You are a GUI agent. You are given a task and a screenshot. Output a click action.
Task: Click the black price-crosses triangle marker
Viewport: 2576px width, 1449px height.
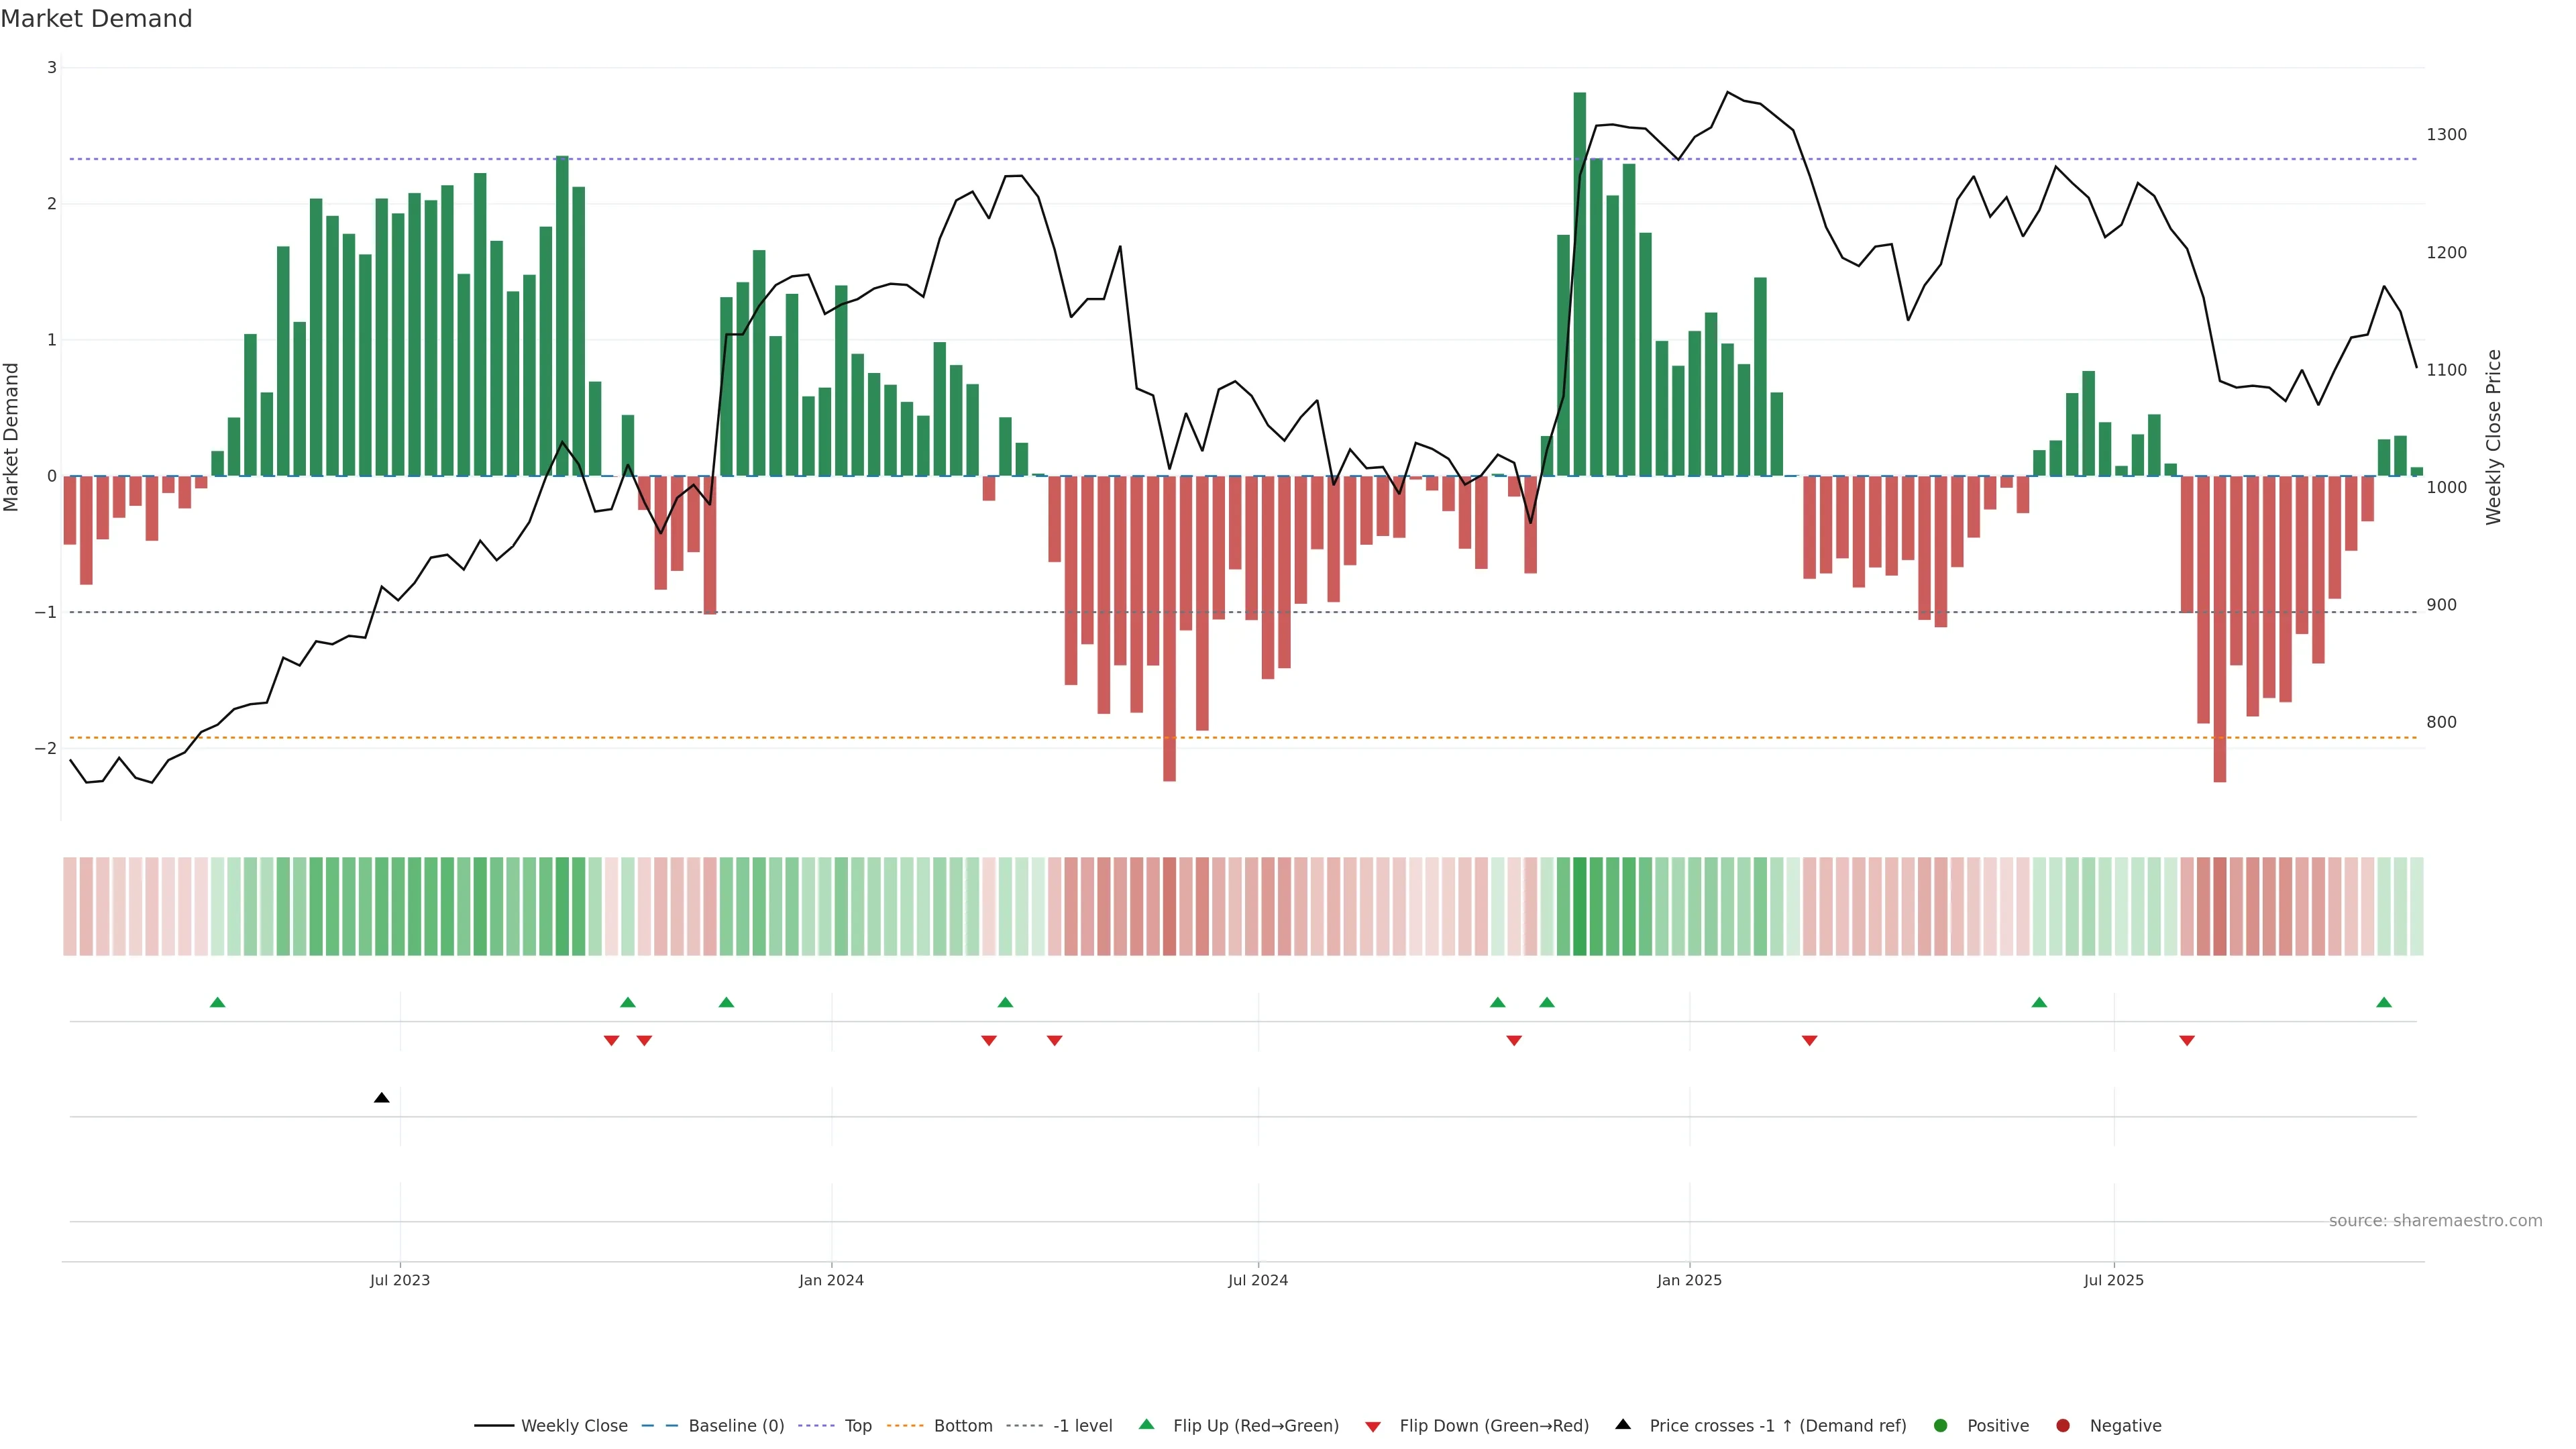tap(381, 1098)
